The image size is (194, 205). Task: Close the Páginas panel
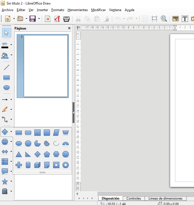[x=69, y=28]
